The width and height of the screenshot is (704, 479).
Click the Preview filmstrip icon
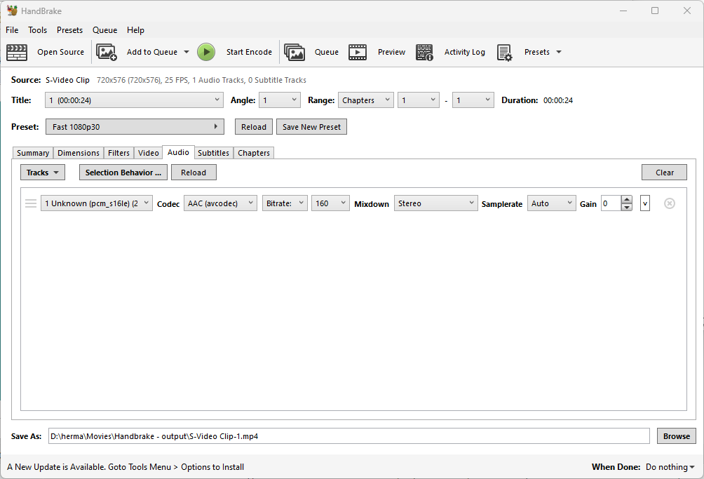tap(358, 52)
